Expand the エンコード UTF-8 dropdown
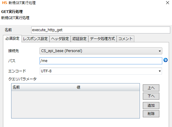 click(x=101, y=71)
